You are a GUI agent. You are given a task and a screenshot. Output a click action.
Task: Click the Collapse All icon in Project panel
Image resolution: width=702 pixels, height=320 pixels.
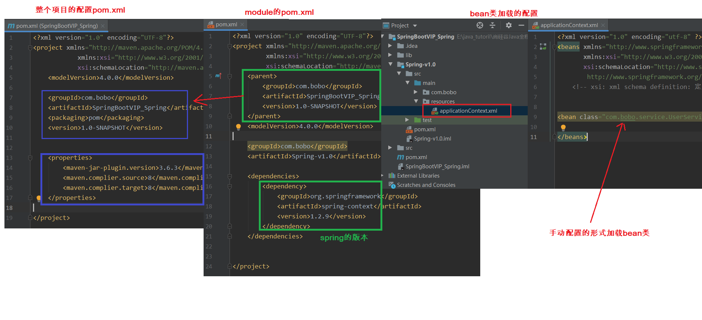click(x=492, y=25)
